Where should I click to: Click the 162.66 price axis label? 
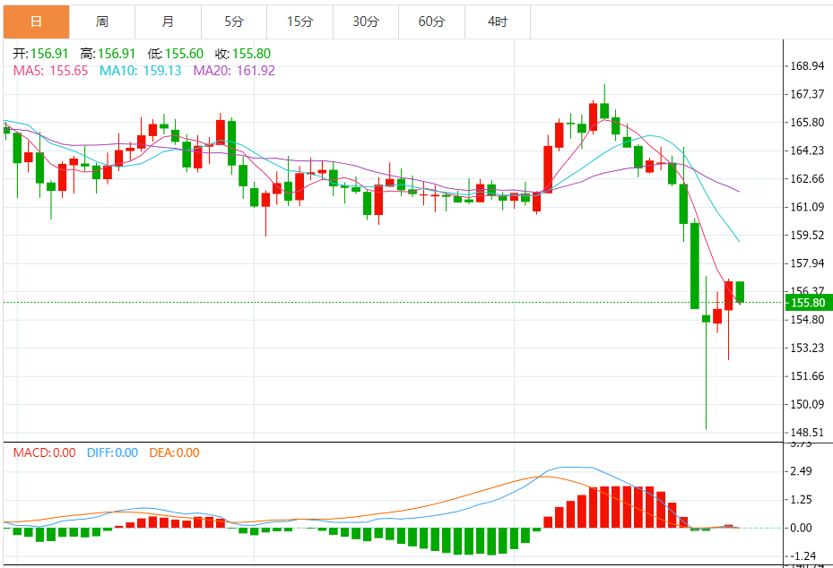808,178
